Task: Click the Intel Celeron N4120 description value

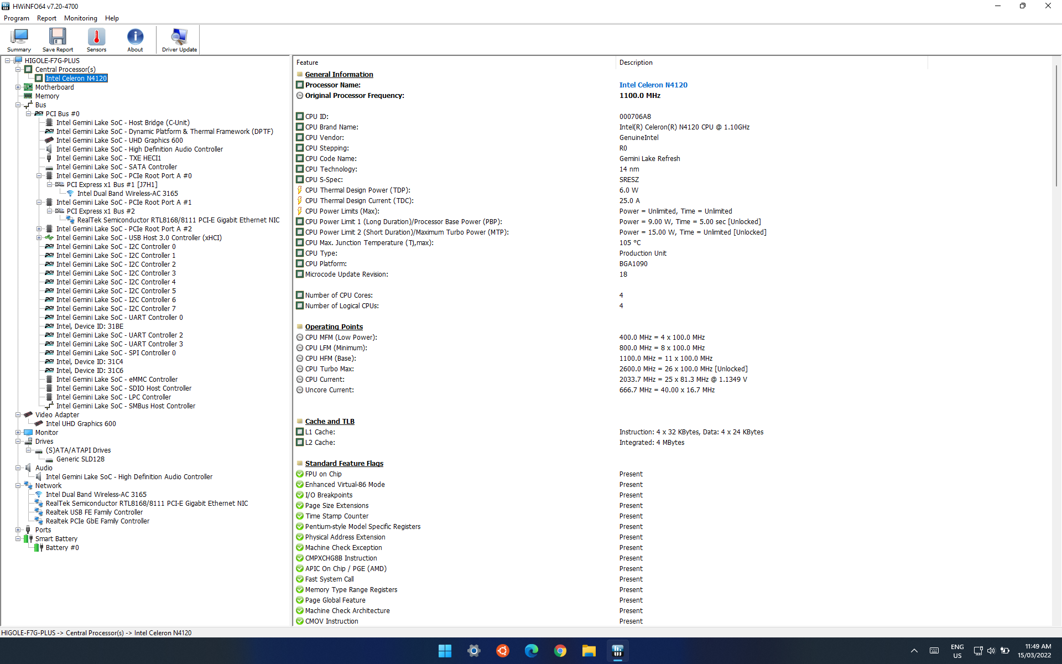Action: coord(653,85)
